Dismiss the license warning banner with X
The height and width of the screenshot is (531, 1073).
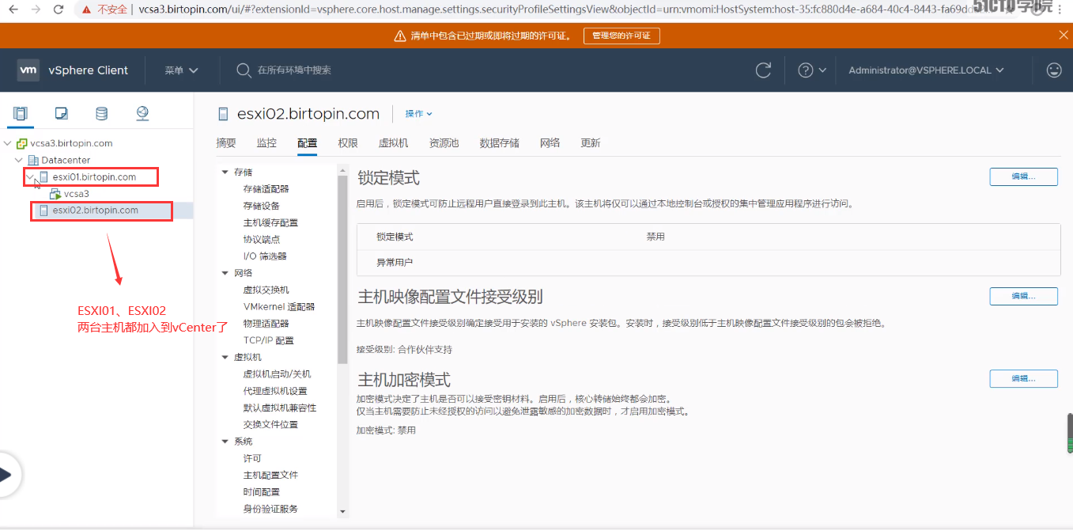point(1064,35)
